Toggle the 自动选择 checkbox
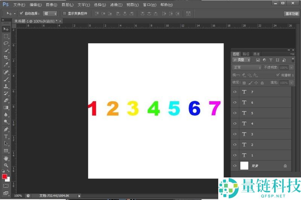 click(21, 13)
